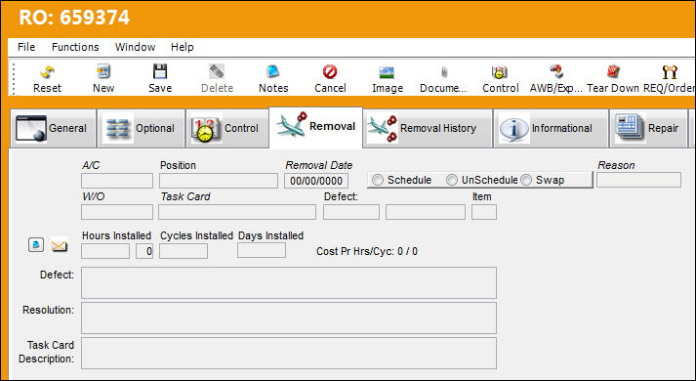Click the Task Card Description text area
This screenshot has height=381, width=696.
(x=289, y=353)
